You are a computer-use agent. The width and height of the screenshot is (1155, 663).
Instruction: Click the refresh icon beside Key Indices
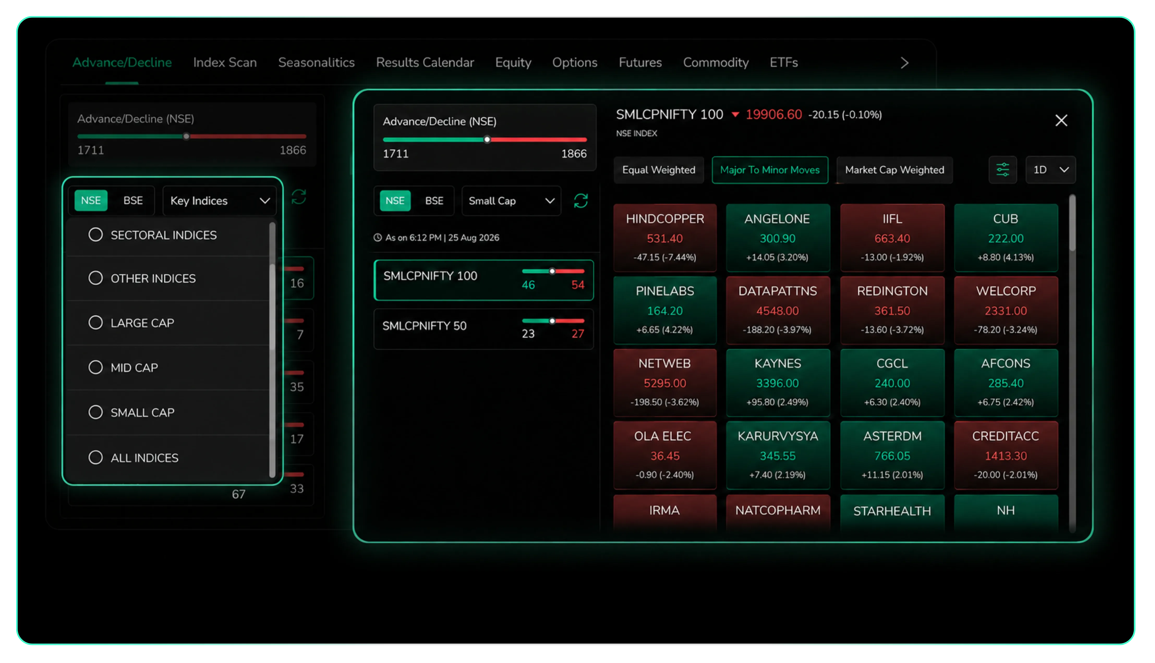coord(299,197)
